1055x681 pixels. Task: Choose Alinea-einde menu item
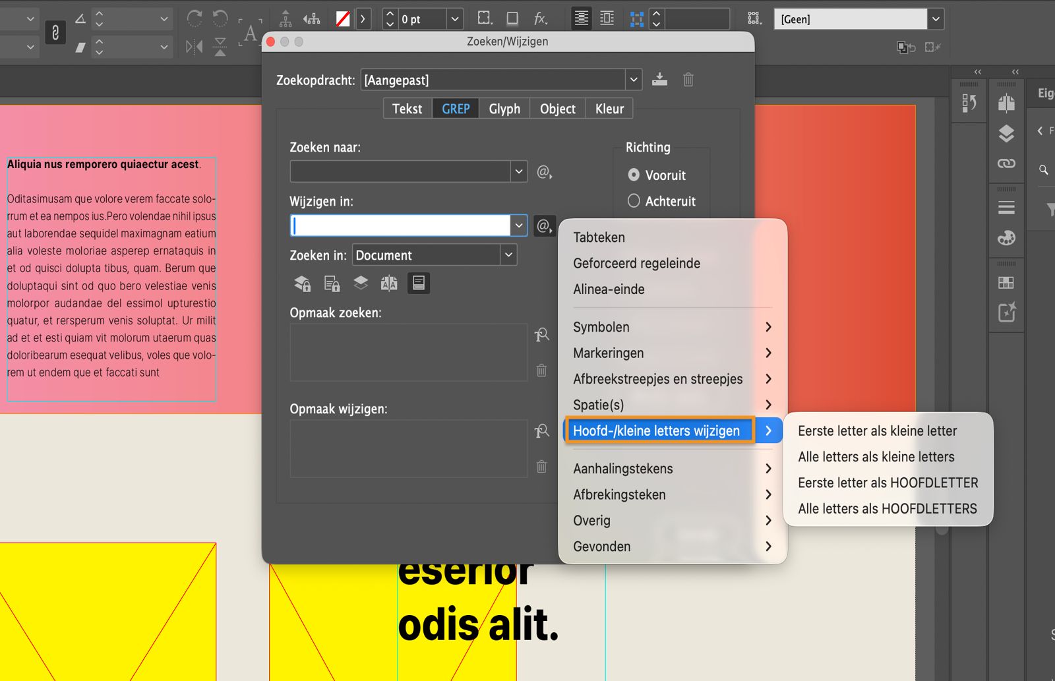point(673,289)
